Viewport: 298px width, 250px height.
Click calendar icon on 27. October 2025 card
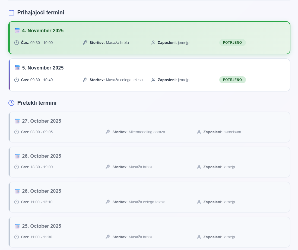[17, 121]
